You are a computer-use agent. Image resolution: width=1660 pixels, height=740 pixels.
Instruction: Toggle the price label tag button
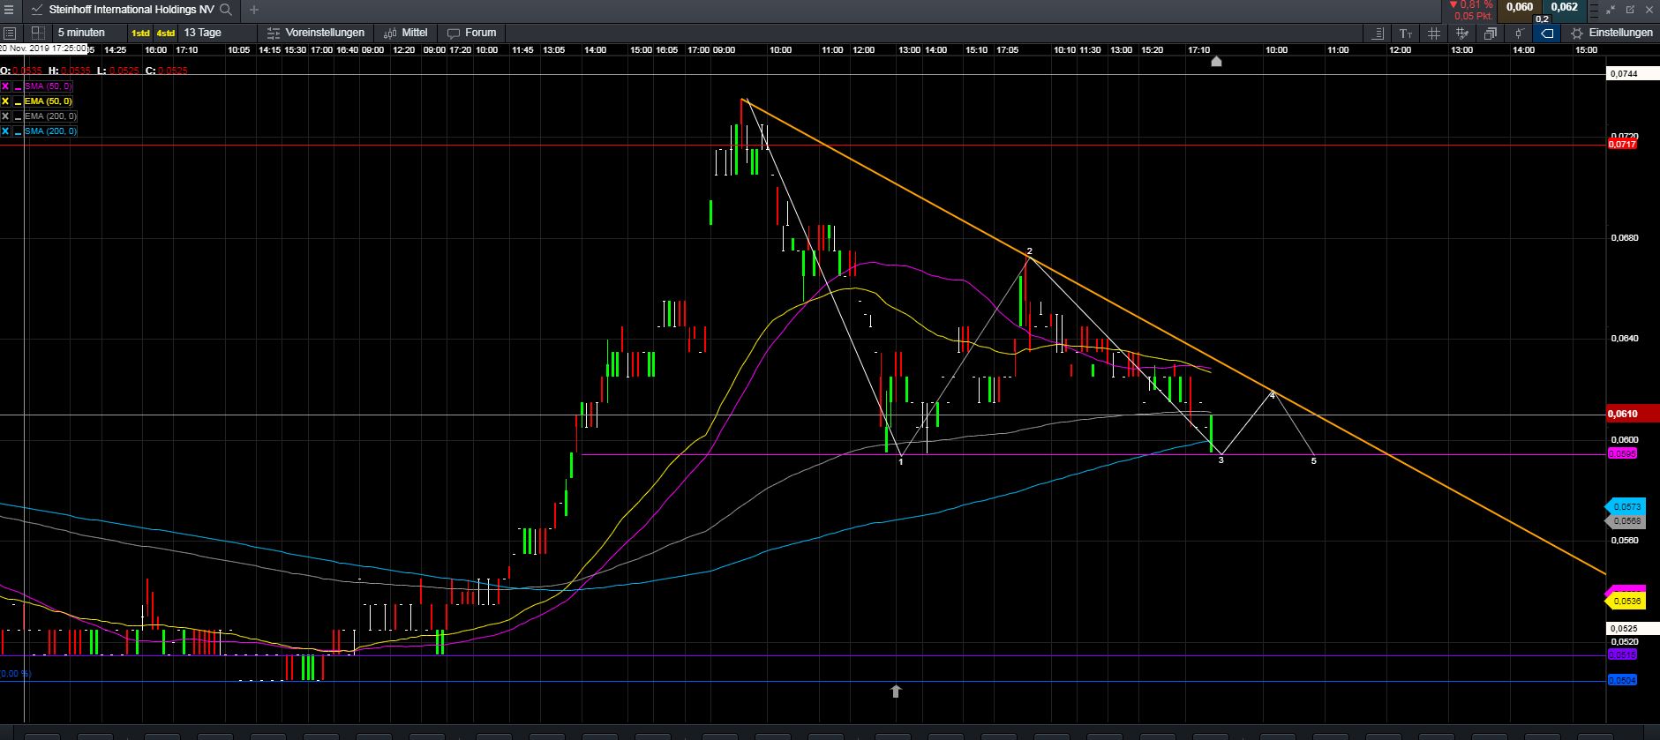1547,34
